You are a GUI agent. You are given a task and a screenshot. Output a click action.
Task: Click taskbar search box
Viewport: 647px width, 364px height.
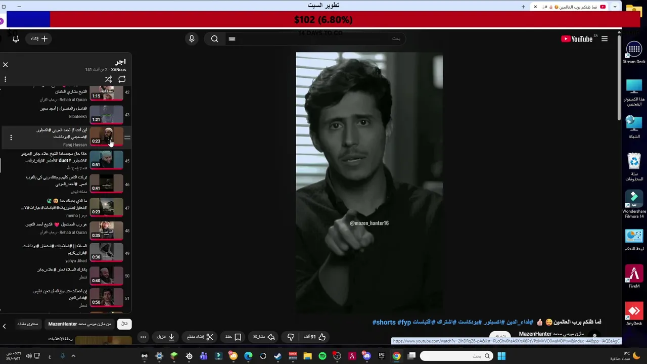pyautogui.click(x=456, y=356)
